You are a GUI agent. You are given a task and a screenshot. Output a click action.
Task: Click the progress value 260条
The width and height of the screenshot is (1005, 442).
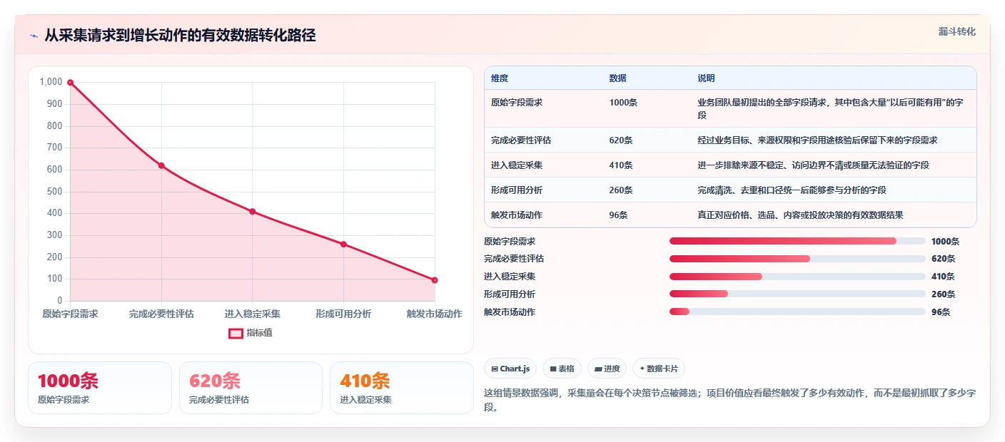[943, 294]
